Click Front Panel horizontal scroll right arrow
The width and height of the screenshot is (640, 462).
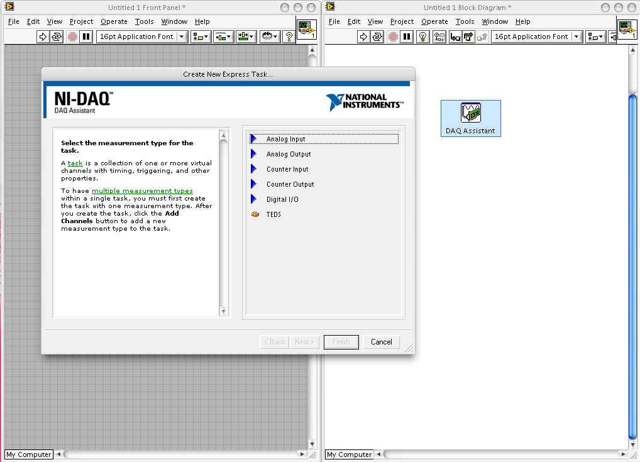tap(302, 454)
